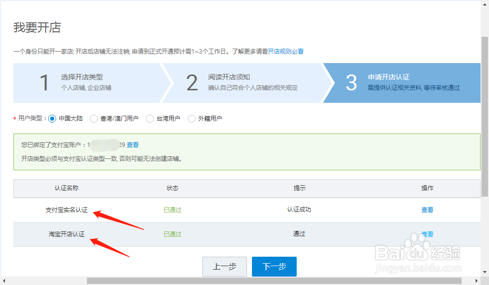Click the vertical scrollbar up arrow

[485, 4]
